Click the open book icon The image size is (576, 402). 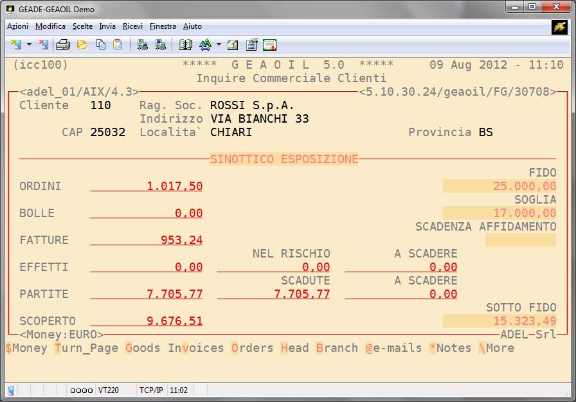click(x=186, y=44)
